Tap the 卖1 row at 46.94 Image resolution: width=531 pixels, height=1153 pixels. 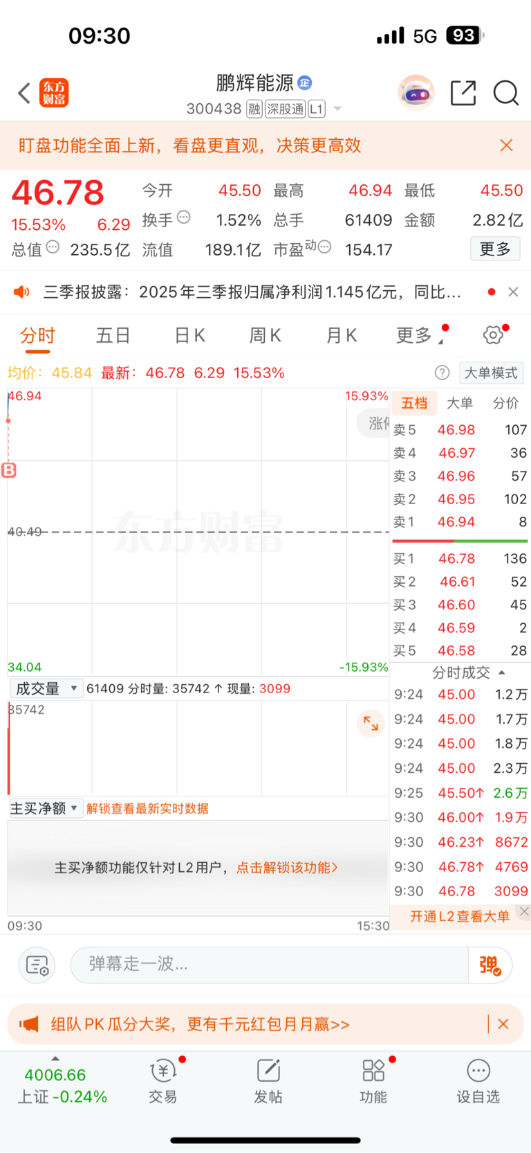[460, 522]
